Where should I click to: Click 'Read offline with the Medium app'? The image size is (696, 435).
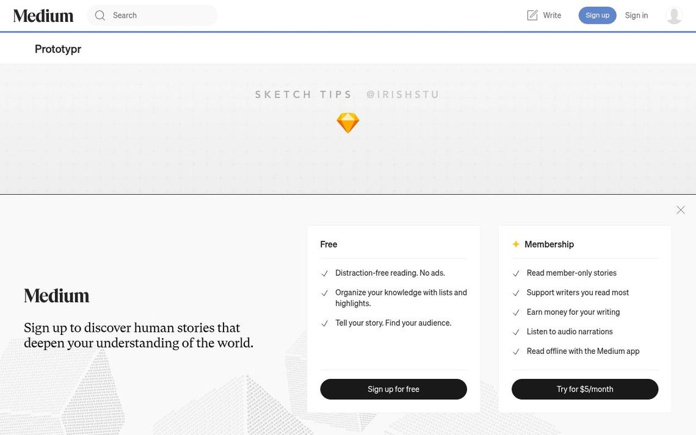pyautogui.click(x=583, y=351)
